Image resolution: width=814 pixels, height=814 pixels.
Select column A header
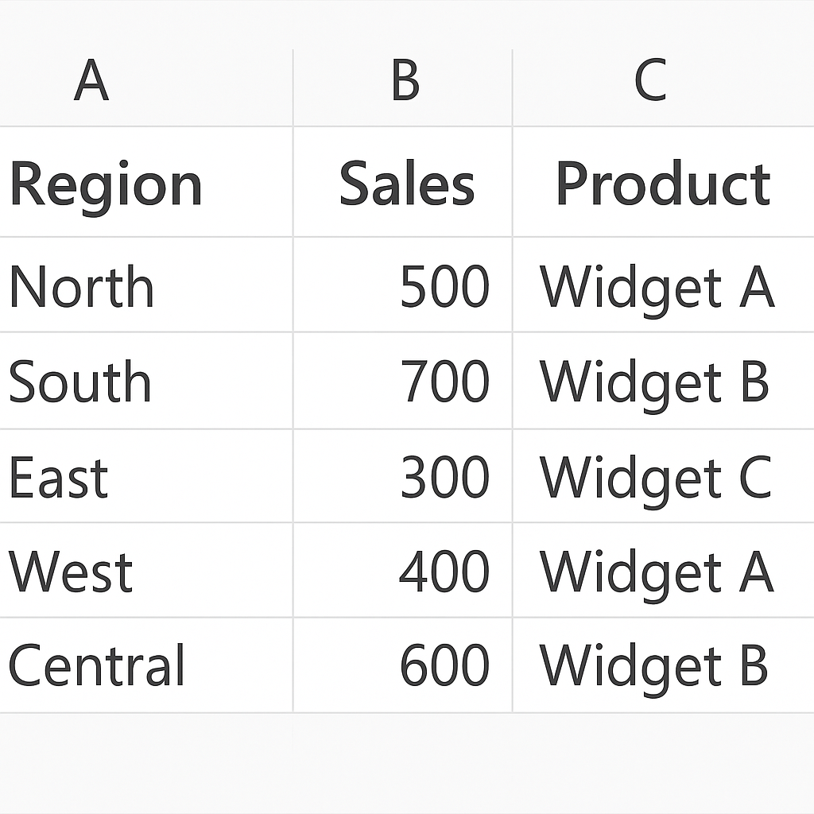pyautogui.click(x=91, y=81)
